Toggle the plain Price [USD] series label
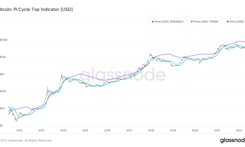The width and height of the screenshot is (245, 147). tap(237, 22)
